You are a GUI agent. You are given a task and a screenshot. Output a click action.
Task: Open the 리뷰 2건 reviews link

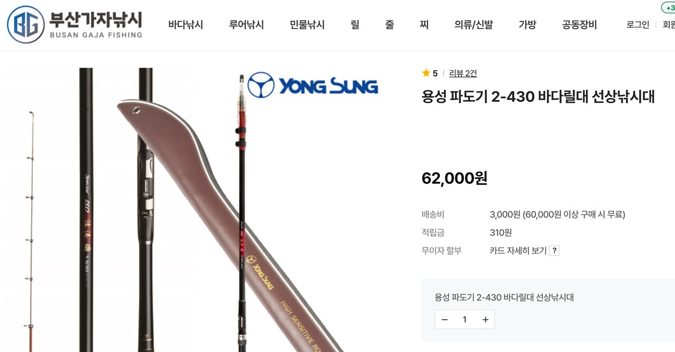[x=463, y=73]
